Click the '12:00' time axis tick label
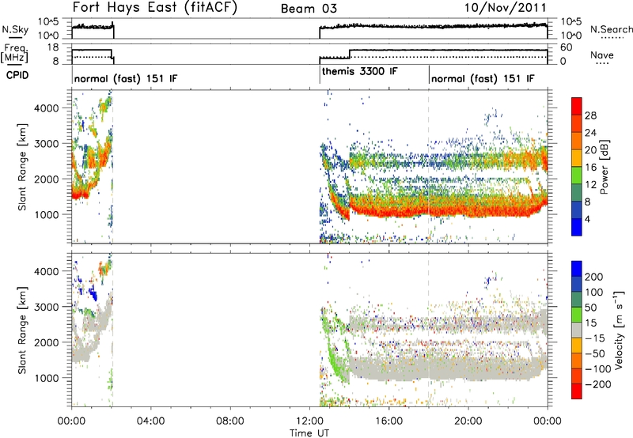The height and width of the screenshot is (438, 633). [x=309, y=421]
